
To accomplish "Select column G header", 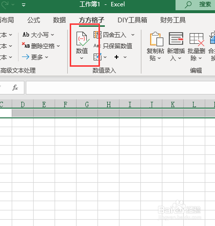I will click(x=87, y=104).
